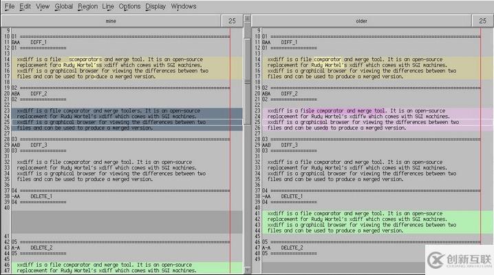Click green line 44 in older pane
Image resolution: width=494 pixels, height=275 pixels.
point(378,230)
